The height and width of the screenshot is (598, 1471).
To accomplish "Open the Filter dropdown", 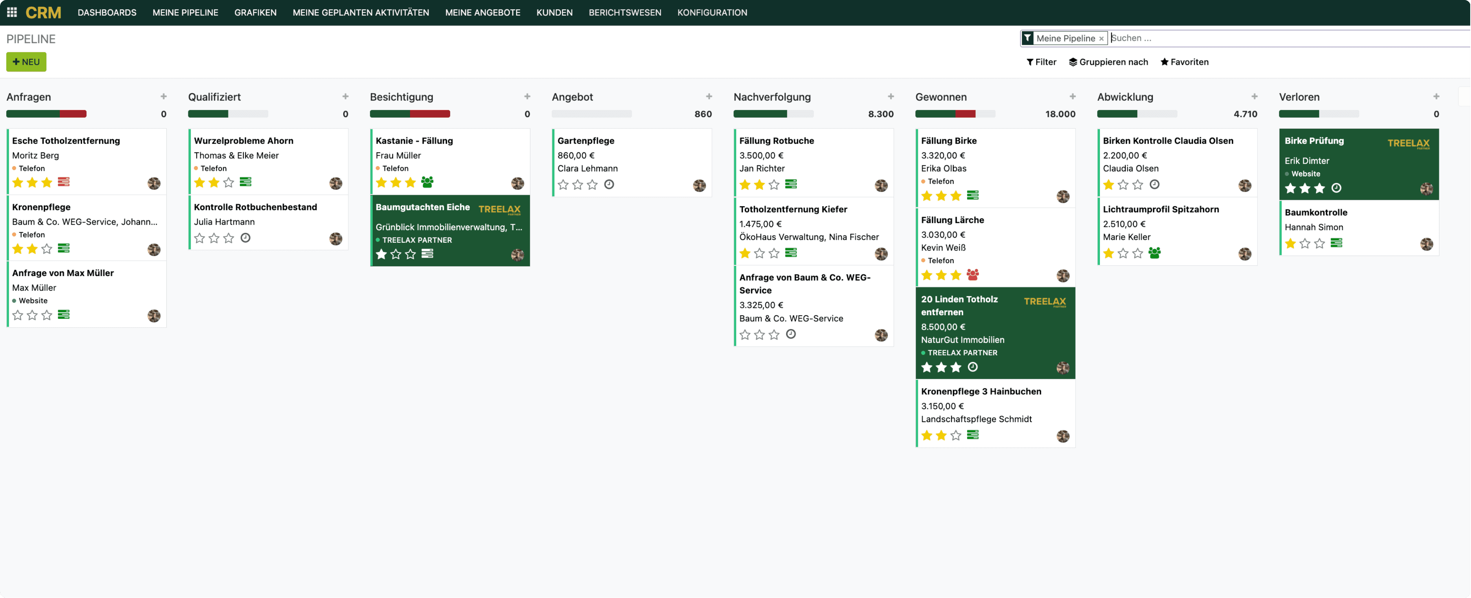I will [x=1042, y=62].
